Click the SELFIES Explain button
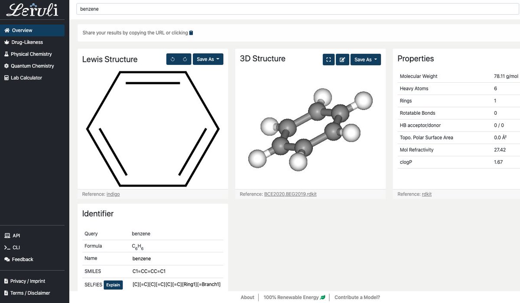 click(113, 285)
